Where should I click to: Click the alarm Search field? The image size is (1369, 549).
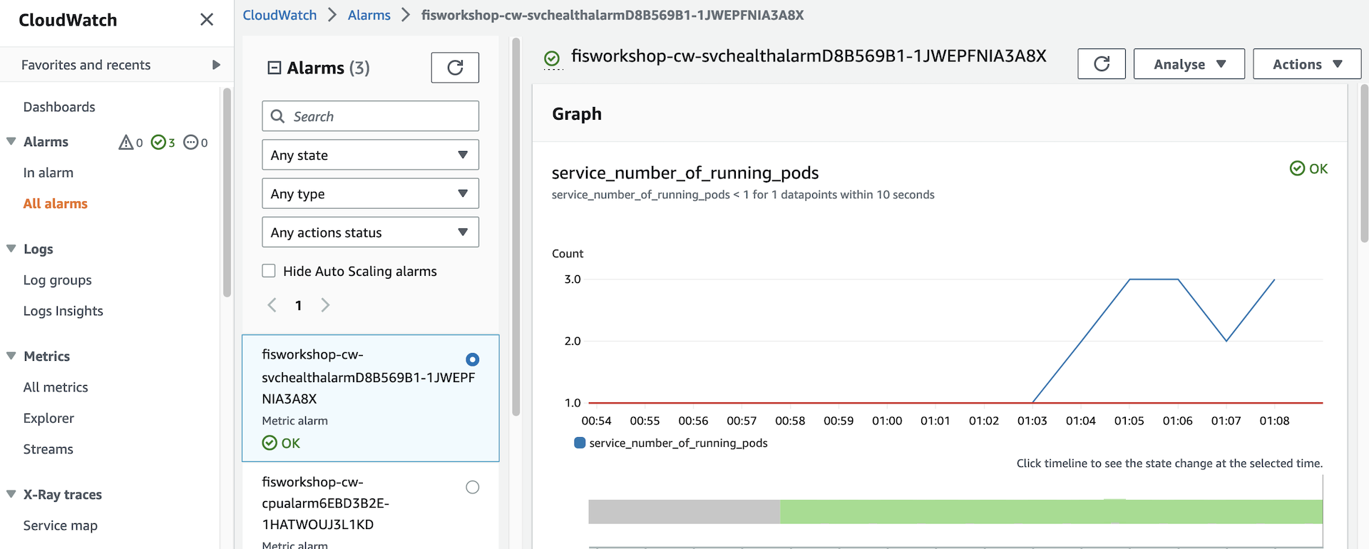click(371, 116)
